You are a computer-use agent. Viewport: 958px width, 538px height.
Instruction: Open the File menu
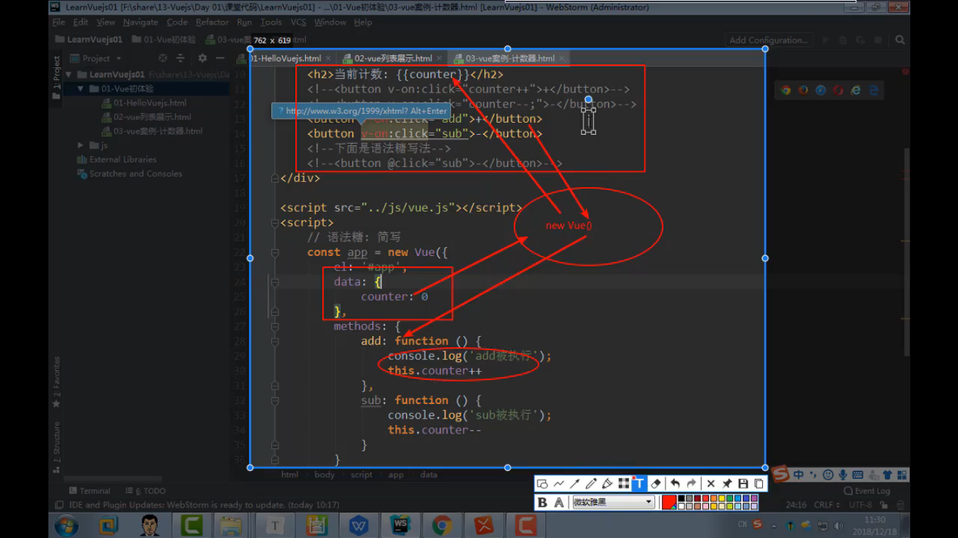[x=59, y=22]
